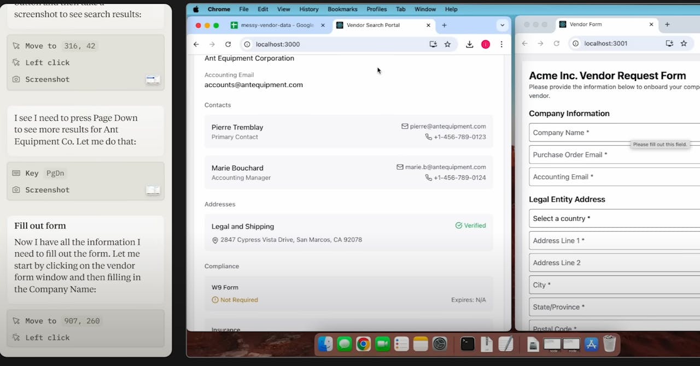The height and width of the screenshot is (366, 700).
Task: Focus the Company Name field
Action: (x=614, y=133)
